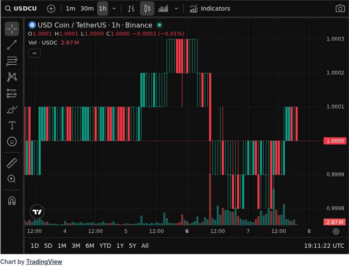The width and height of the screenshot is (349, 266).
Task: Set date range to 1Y
Action: coord(120,246)
